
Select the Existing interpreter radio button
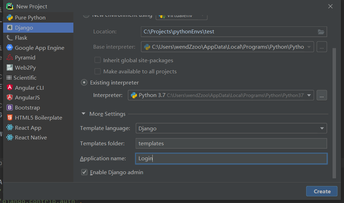tap(84, 82)
